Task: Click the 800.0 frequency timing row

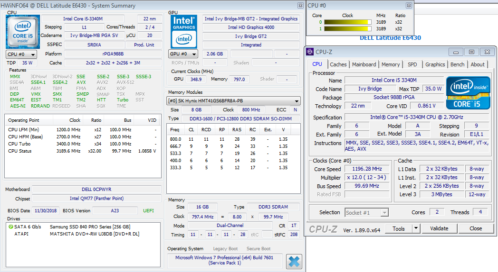Action: point(233,139)
